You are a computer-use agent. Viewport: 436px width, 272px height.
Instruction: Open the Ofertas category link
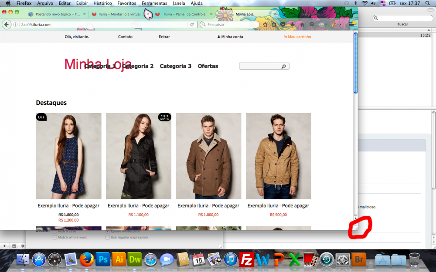tap(208, 66)
